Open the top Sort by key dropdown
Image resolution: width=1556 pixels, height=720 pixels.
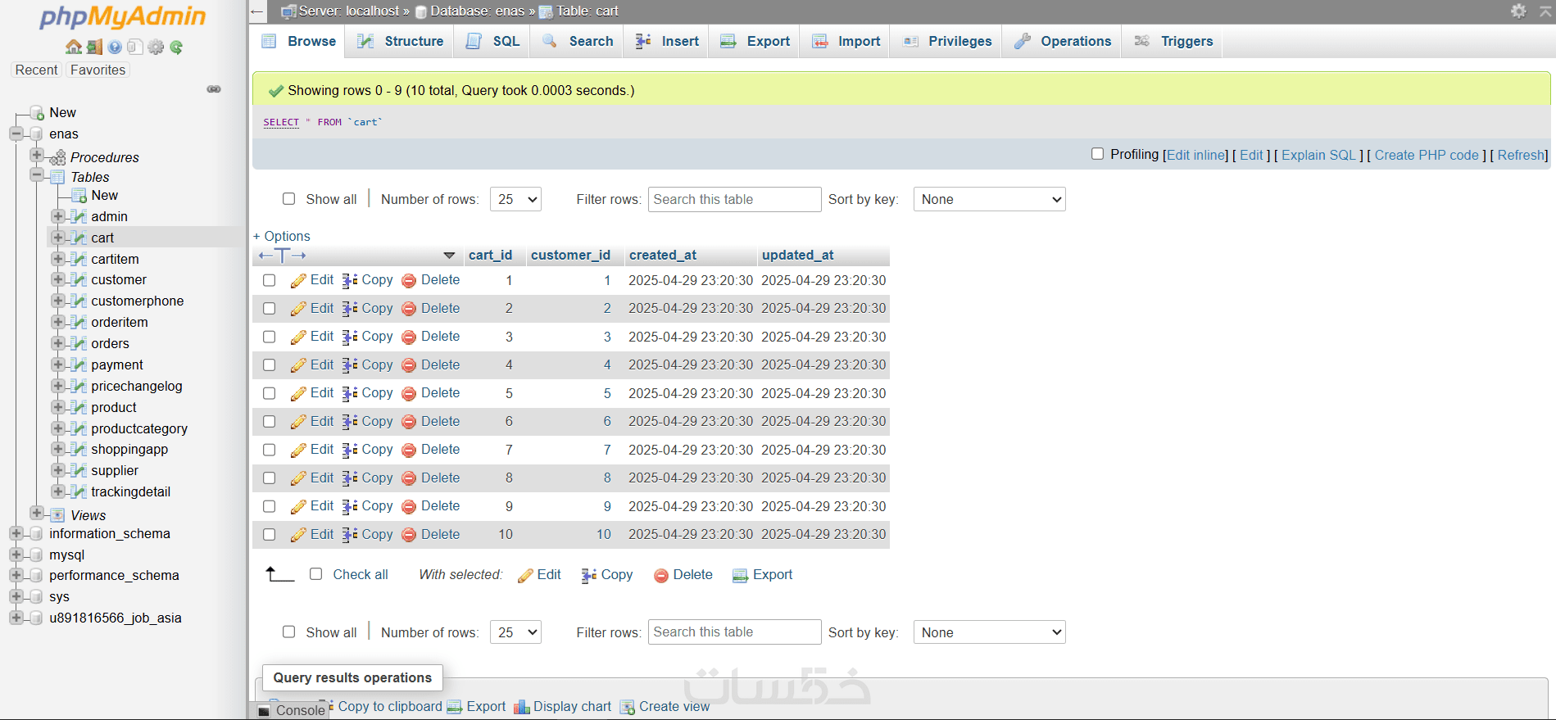pos(989,199)
